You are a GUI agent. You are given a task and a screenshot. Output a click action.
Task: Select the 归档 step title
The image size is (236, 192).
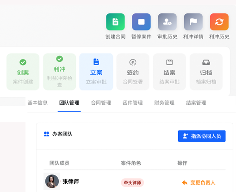pyautogui.click(x=206, y=72)
